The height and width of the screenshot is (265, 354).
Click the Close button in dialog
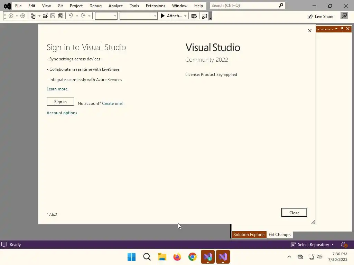click(x=294, y=213)
